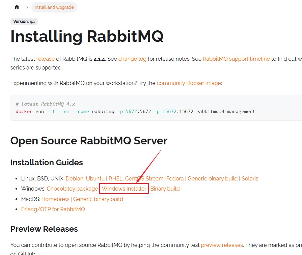Screen dimensions: 302x255
Task: Open the Homebrew install guide
Action: pos(55,199)
